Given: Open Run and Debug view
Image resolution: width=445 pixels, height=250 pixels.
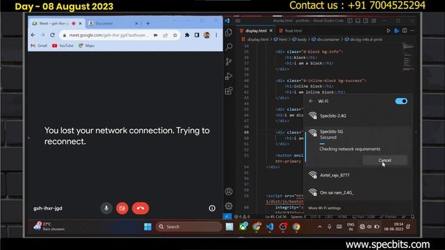Looking at the screenshot, I should click(229, 76).
